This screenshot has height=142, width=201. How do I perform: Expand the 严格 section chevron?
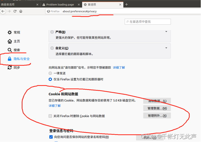pyautogui.click(x=166, y=32)
